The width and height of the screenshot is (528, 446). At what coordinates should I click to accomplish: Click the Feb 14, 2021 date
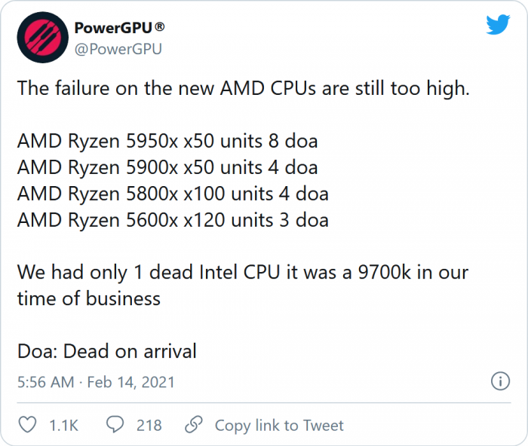(x=130, y=382)
